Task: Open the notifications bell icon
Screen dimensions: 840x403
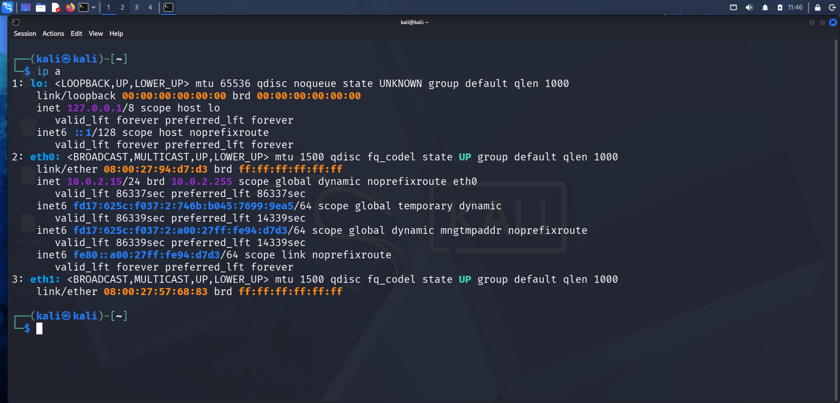Action: coord(765,7)
